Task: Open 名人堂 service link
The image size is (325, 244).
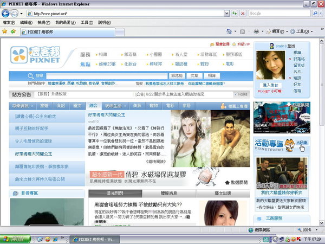Action: point(180,55)
